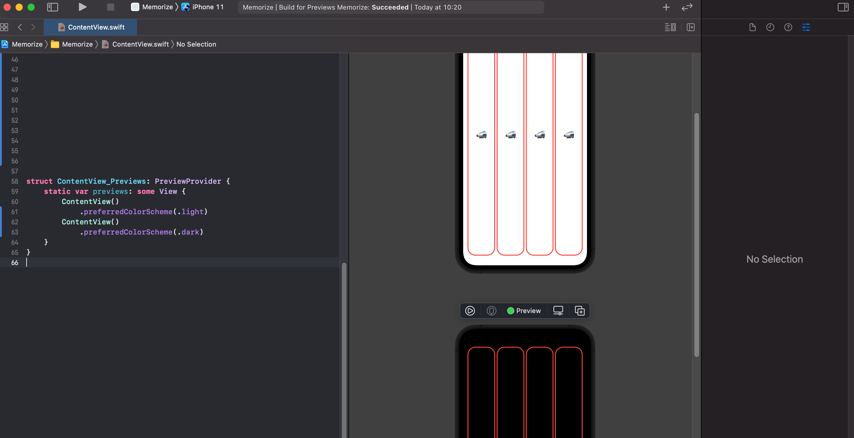Show Quick Help inspector

(x=788, y=27)
